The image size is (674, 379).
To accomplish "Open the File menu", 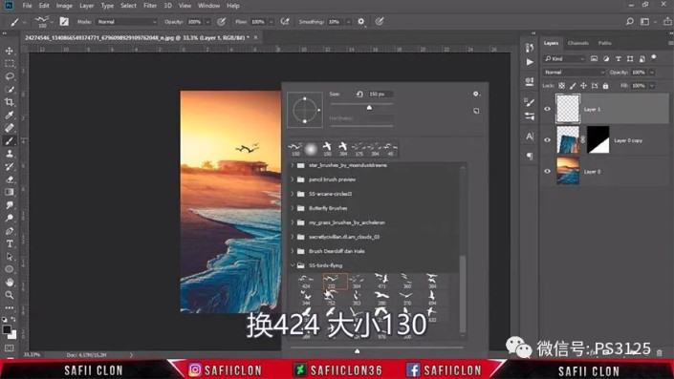I will 27,6.
